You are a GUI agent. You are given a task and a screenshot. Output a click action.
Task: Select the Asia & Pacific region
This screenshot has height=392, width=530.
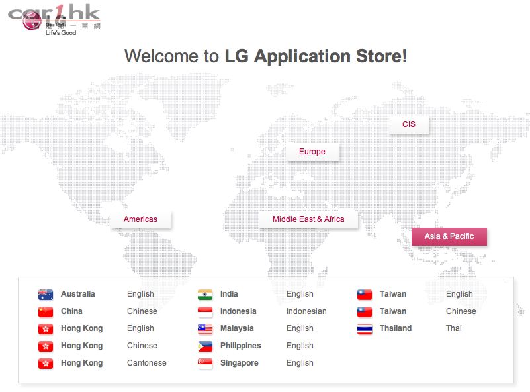449,236
